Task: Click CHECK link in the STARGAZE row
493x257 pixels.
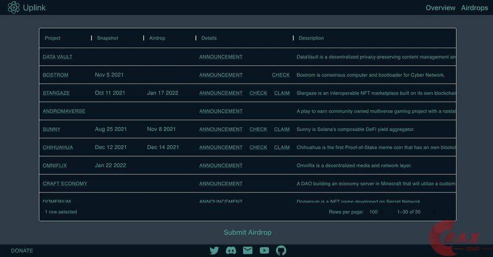Action: coord(259,93)
